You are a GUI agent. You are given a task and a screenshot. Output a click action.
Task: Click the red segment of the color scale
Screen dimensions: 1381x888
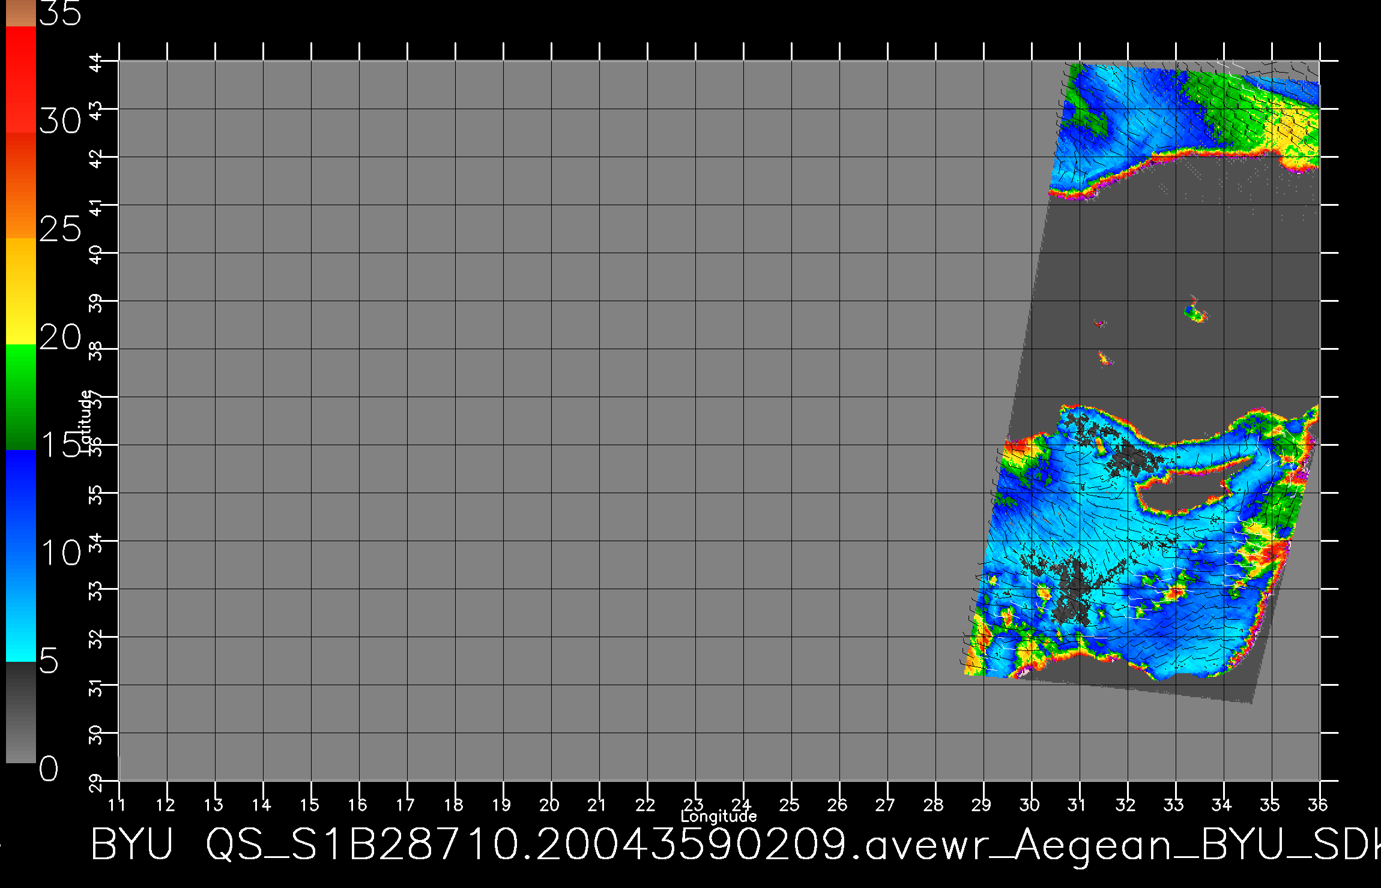[21, 79]
